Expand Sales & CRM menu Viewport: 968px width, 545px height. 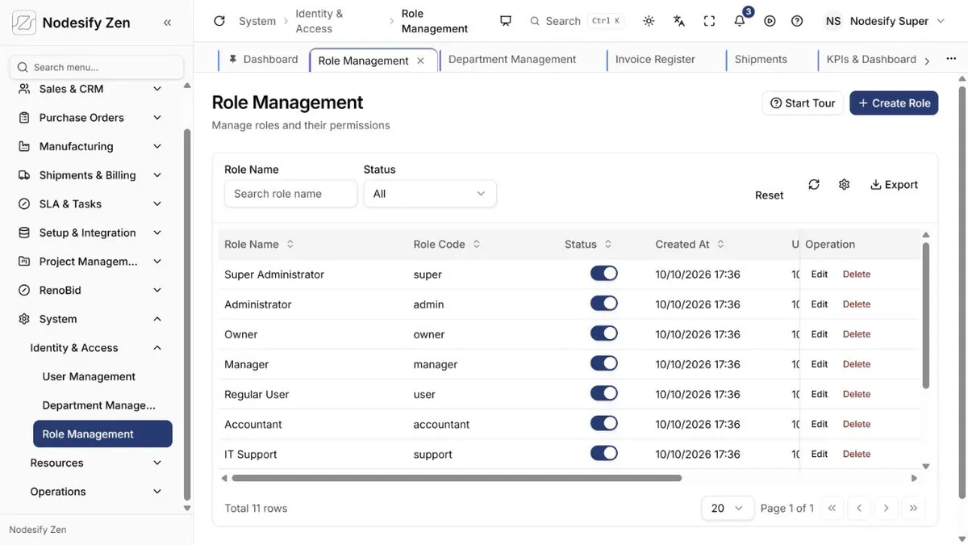point(90,89)
